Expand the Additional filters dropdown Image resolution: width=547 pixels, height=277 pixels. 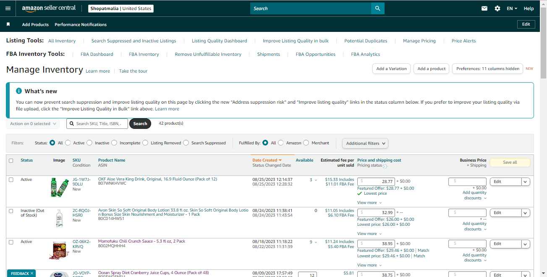pos(365,143)
